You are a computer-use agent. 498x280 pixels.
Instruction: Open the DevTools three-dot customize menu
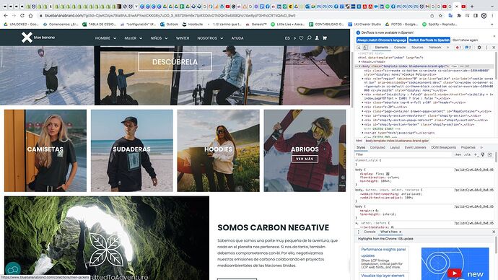(x=486, y=48)
